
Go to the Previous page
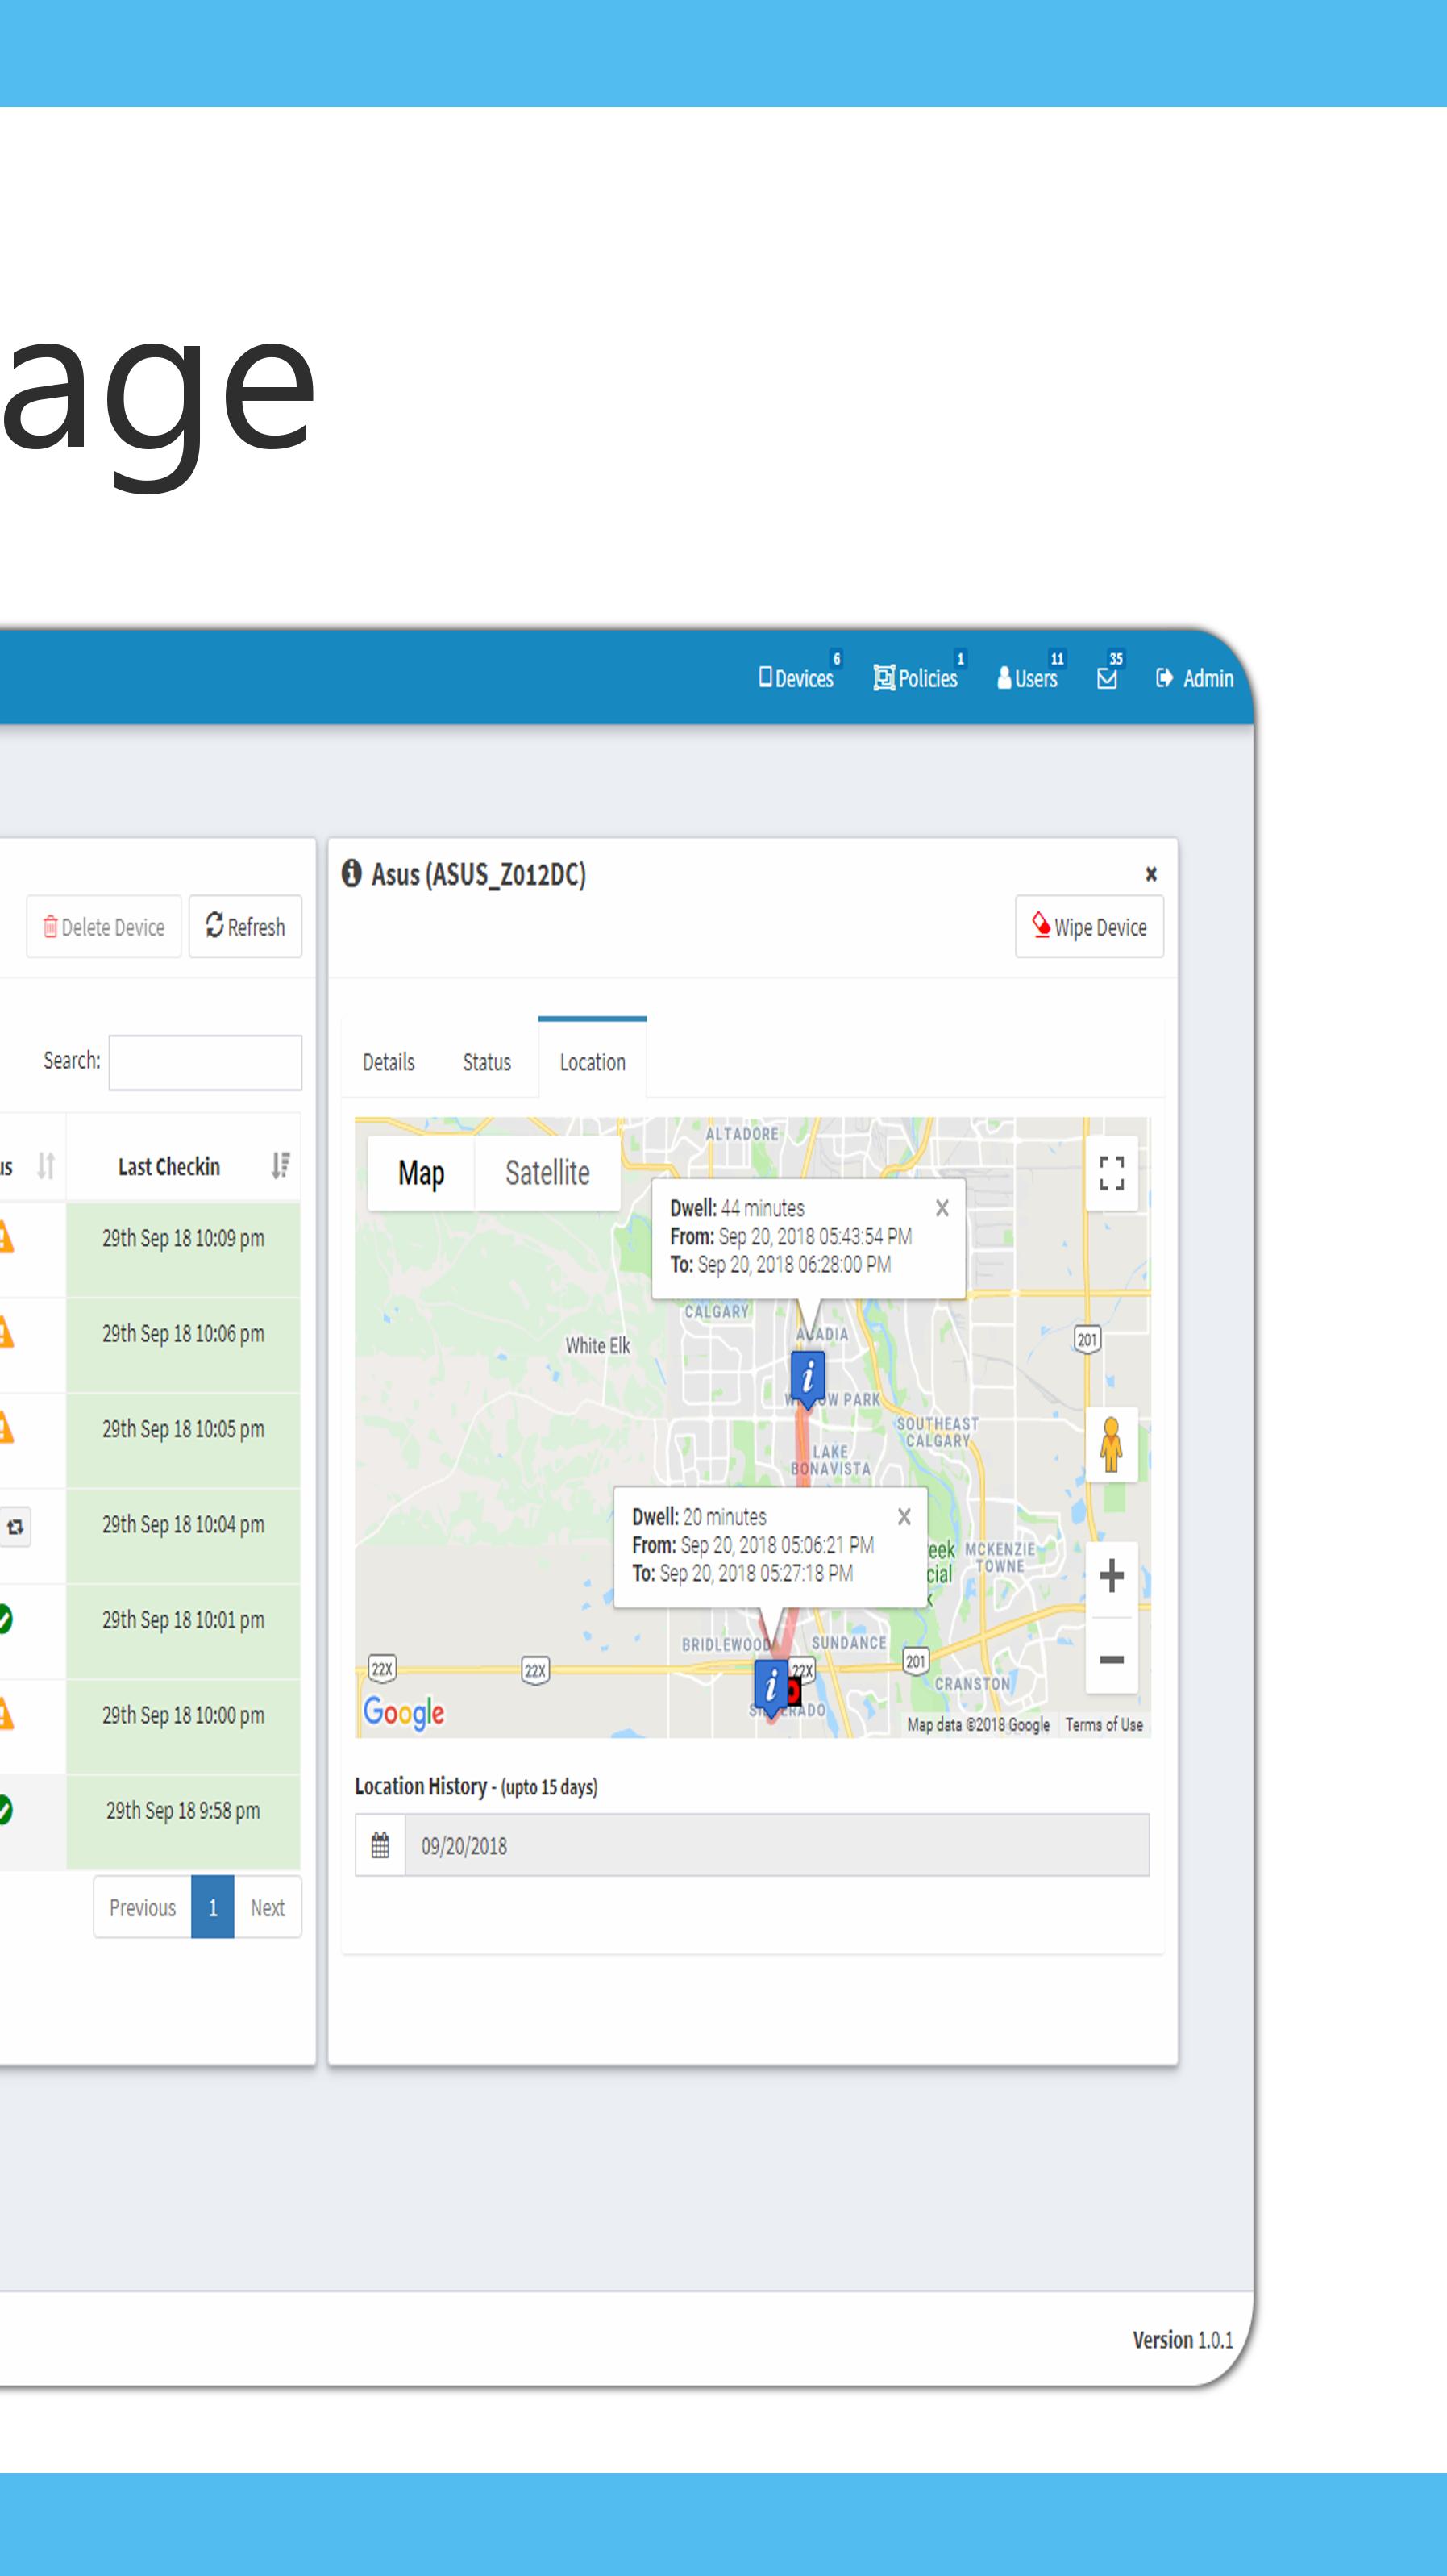[x=143, y=1907]
